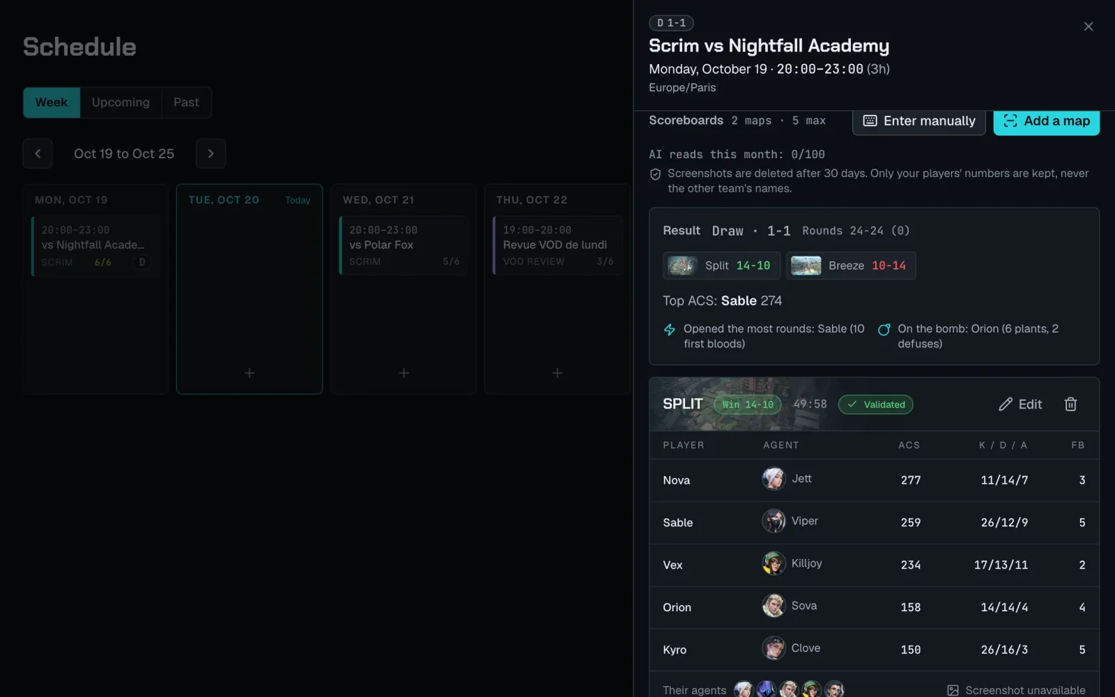Click the Oct 19 to Oct 25 range label
This screenshot has width=1115, height=697.
coord(124,153)
